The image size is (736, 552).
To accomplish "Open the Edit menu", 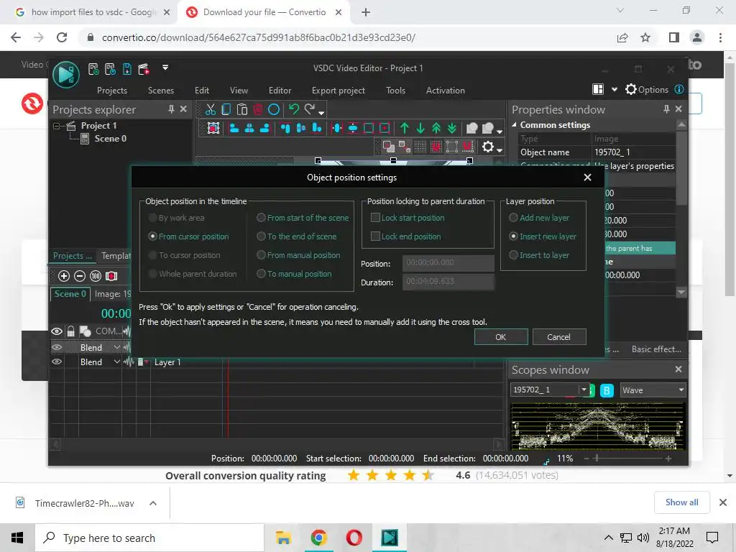I will [x=202, y=91].
